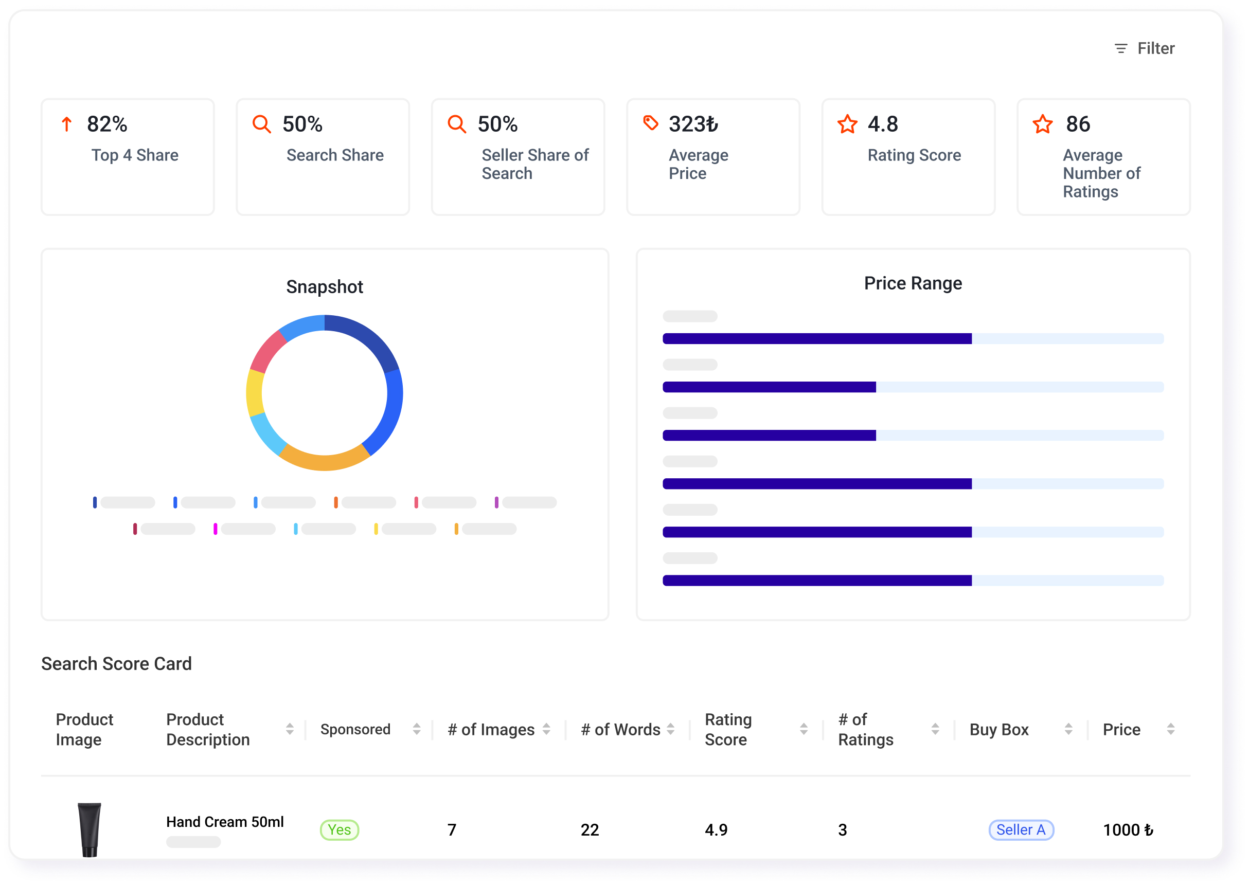Sort by # of Images column arrows

546,729
